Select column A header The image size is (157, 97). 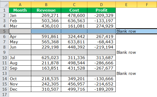click(20, 4)
